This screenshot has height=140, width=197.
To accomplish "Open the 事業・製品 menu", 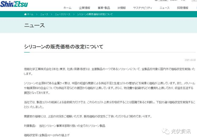I will (104, 8).
